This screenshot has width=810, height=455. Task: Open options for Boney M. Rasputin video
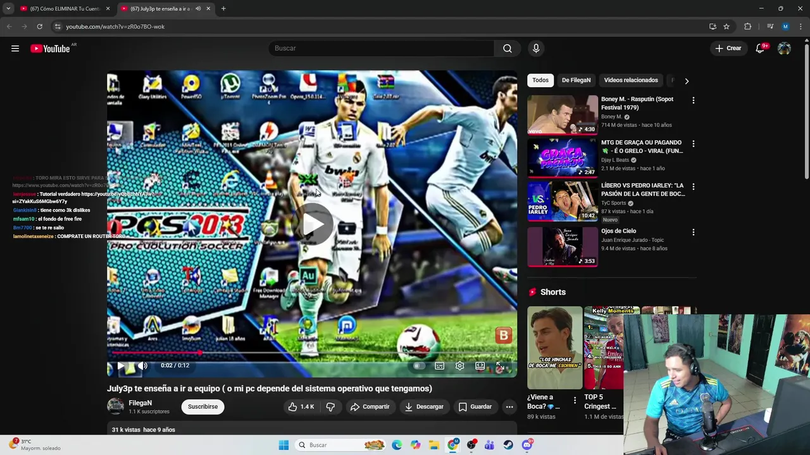(x=693, y=100)
